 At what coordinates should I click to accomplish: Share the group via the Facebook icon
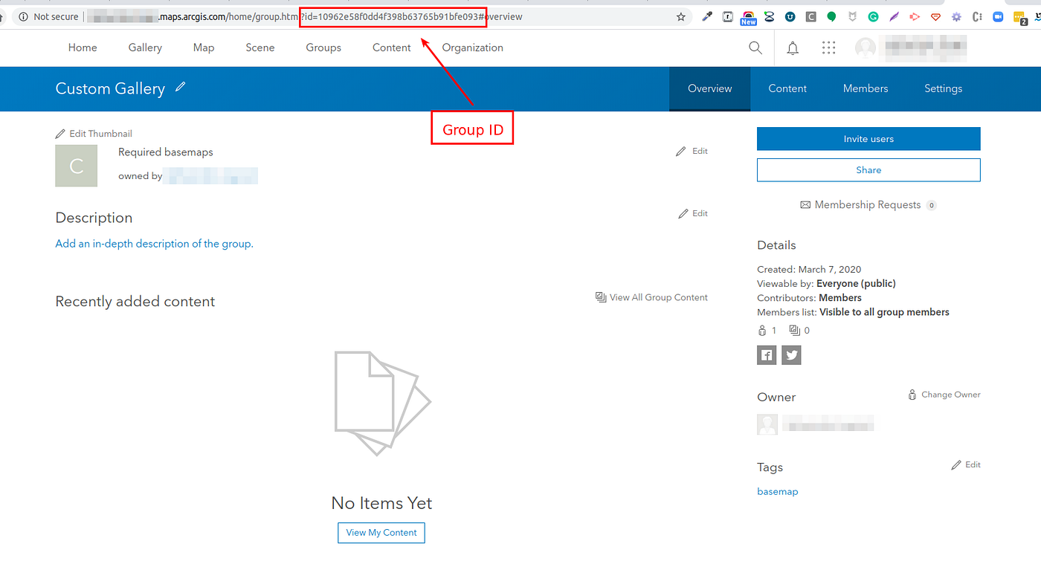point(767,354)
